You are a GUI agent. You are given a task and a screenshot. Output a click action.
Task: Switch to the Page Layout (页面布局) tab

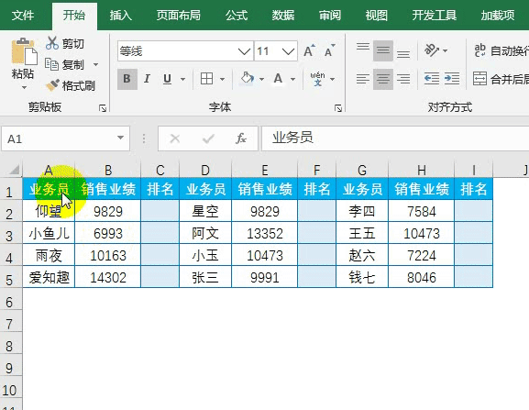click(x=179, y=16)
